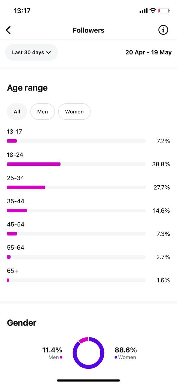Tap the gender donut chart
This screenshot has height=385, width=177.
click(88, 353)
